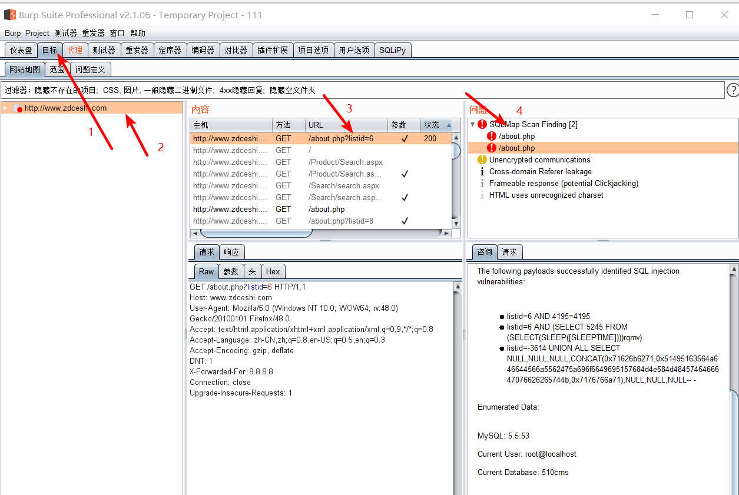Open the Project menu
Screen dimensions: 739x495
[x=37, y=33]
